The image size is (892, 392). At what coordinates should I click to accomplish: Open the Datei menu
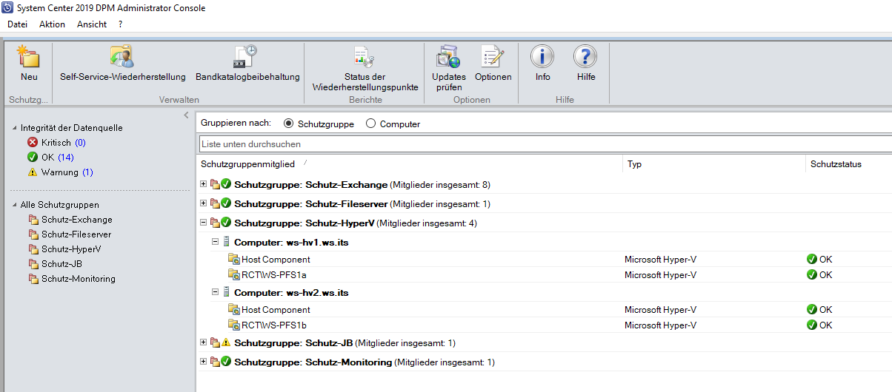pos(17,24)
